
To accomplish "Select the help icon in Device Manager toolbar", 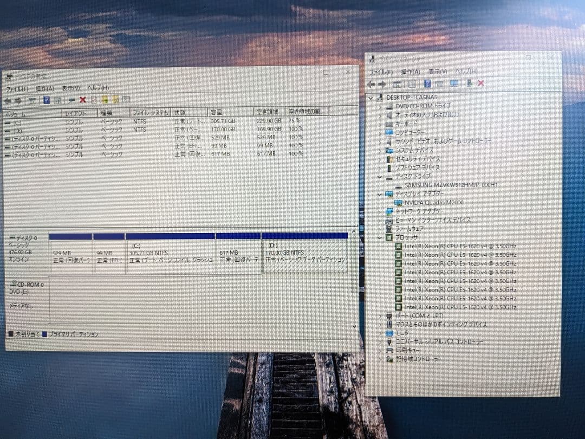I will click(x=428, y=83).
